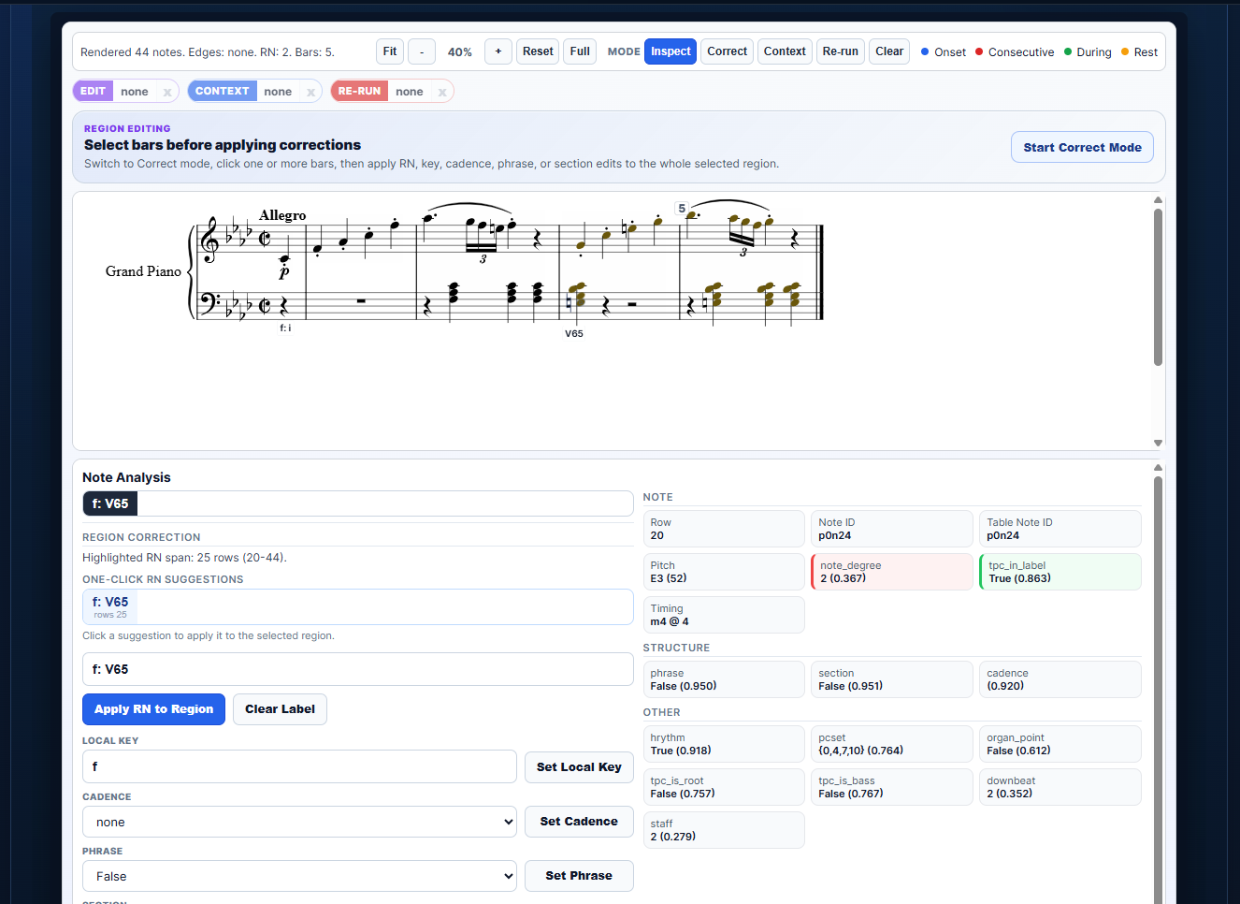The height and width of the screenshot is (904, 1240).
Task: Click the red RE-RUN chip label
Action: [x=359, y=91]
